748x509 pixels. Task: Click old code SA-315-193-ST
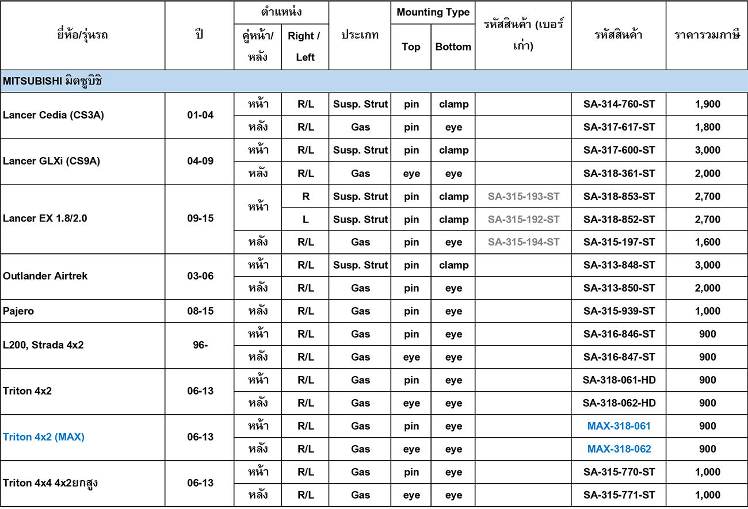coord(524,196)
